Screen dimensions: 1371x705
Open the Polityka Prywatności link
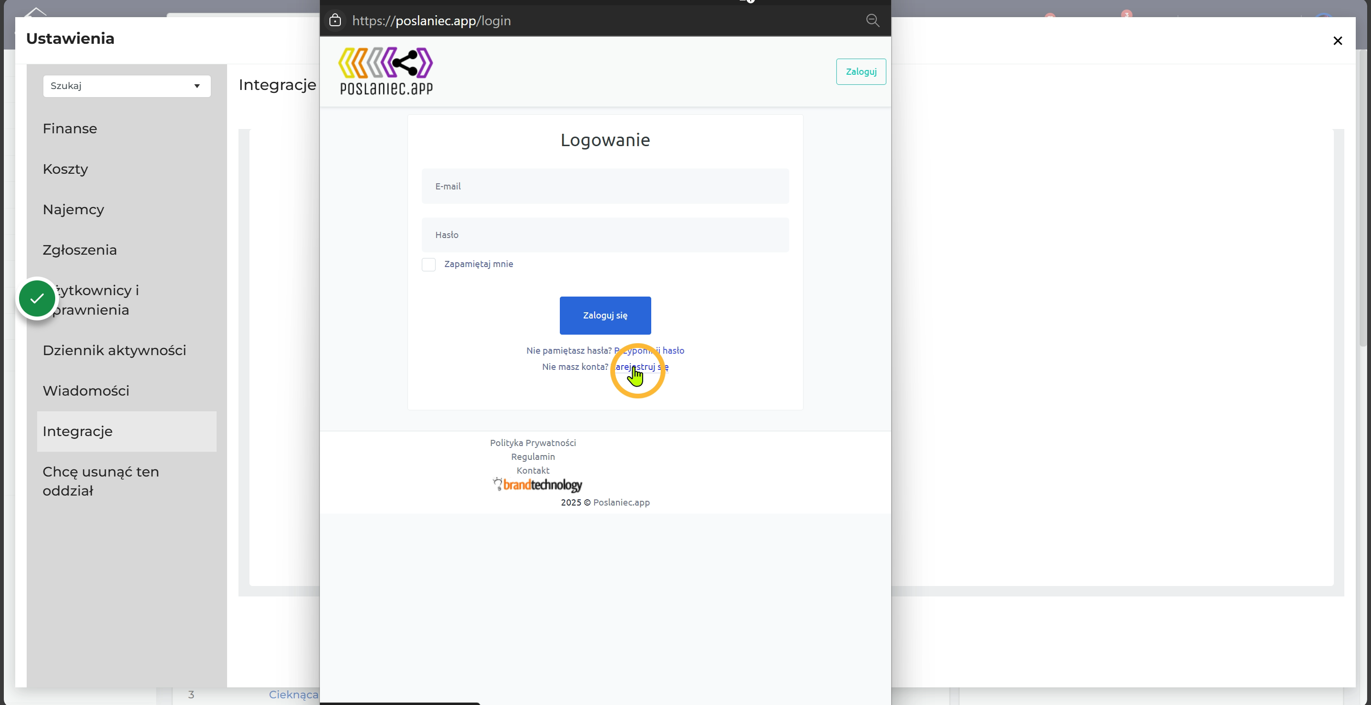click(533, 443)
